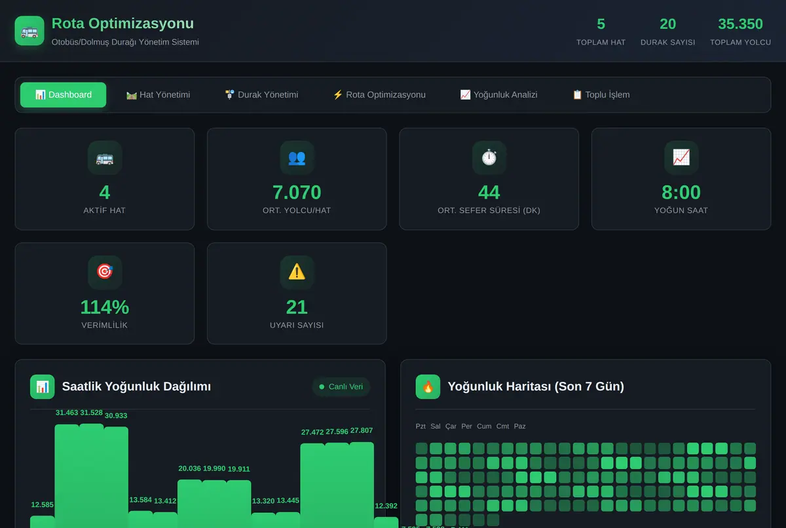Click the Canlı Veri live badge
The height and width of the screenshot is (528, 786).
341,387
